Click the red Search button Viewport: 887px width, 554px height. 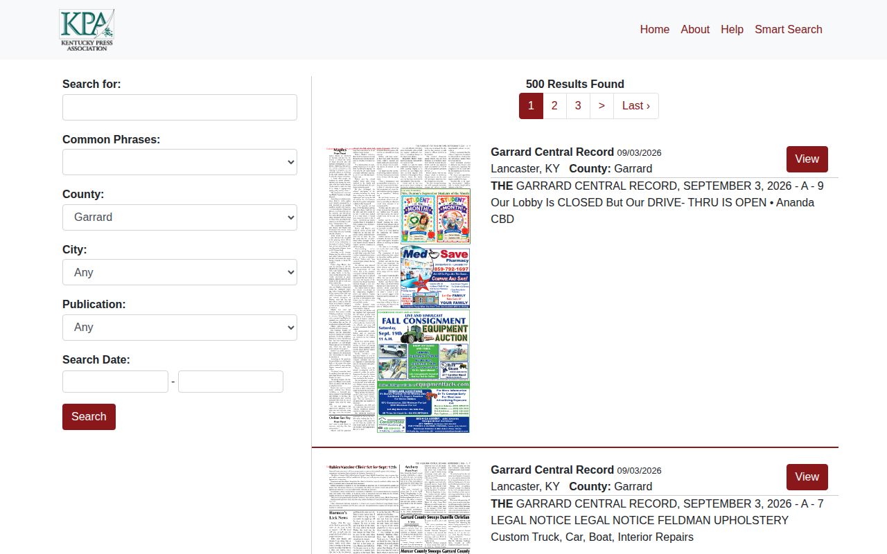pos(89,417)
